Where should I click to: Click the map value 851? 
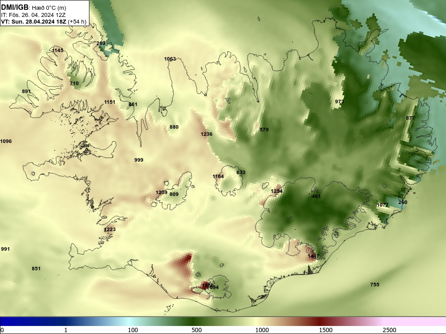(36, 269)
